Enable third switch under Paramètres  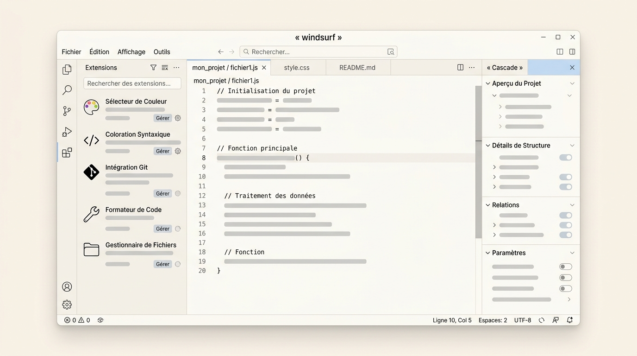coord(566,289)
